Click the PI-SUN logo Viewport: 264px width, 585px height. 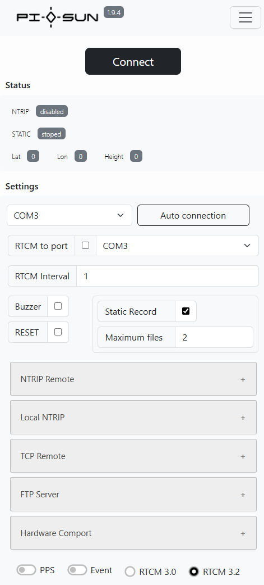click(x=57, y=17)
